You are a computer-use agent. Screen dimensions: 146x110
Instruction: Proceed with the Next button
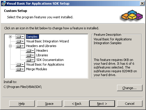click(x=102, y=104)
